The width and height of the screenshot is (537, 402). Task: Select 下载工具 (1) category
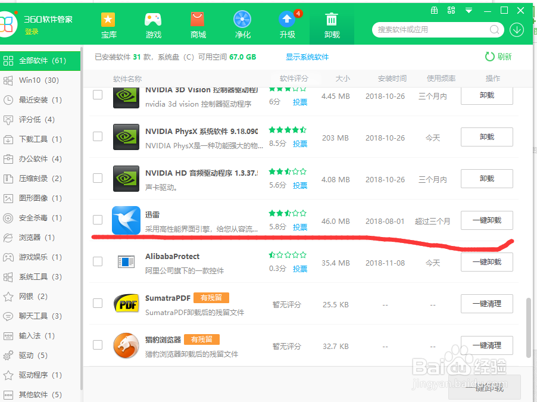(40, 139)
